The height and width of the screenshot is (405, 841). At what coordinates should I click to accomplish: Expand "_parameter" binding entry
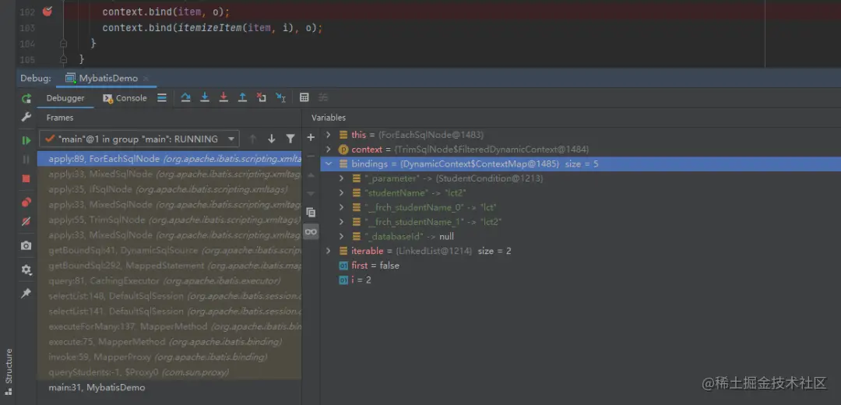[x=341, y=178]
